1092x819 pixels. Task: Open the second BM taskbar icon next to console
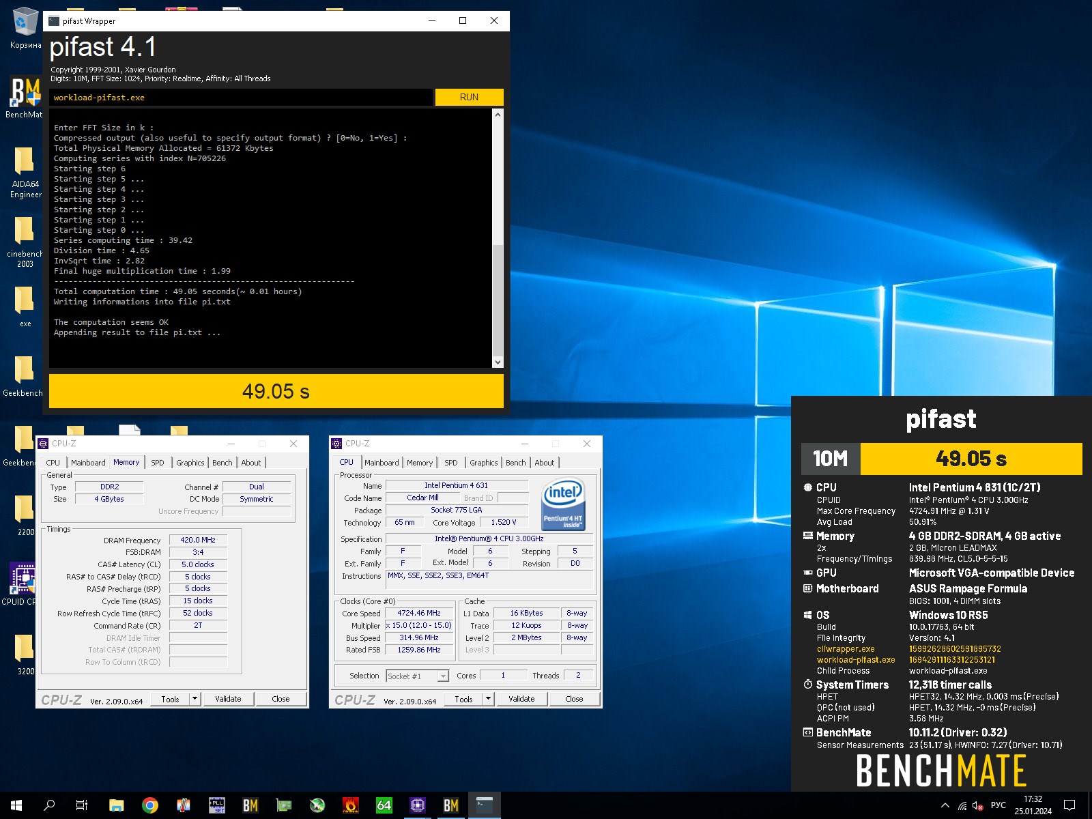(451, 805)
